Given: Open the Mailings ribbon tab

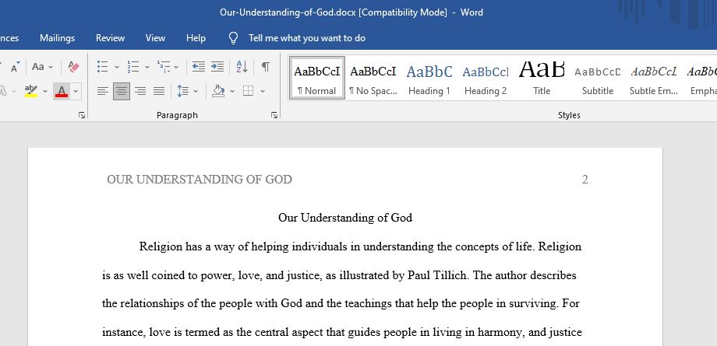Looking at the screenshot, I should click(x=57, y=38).
